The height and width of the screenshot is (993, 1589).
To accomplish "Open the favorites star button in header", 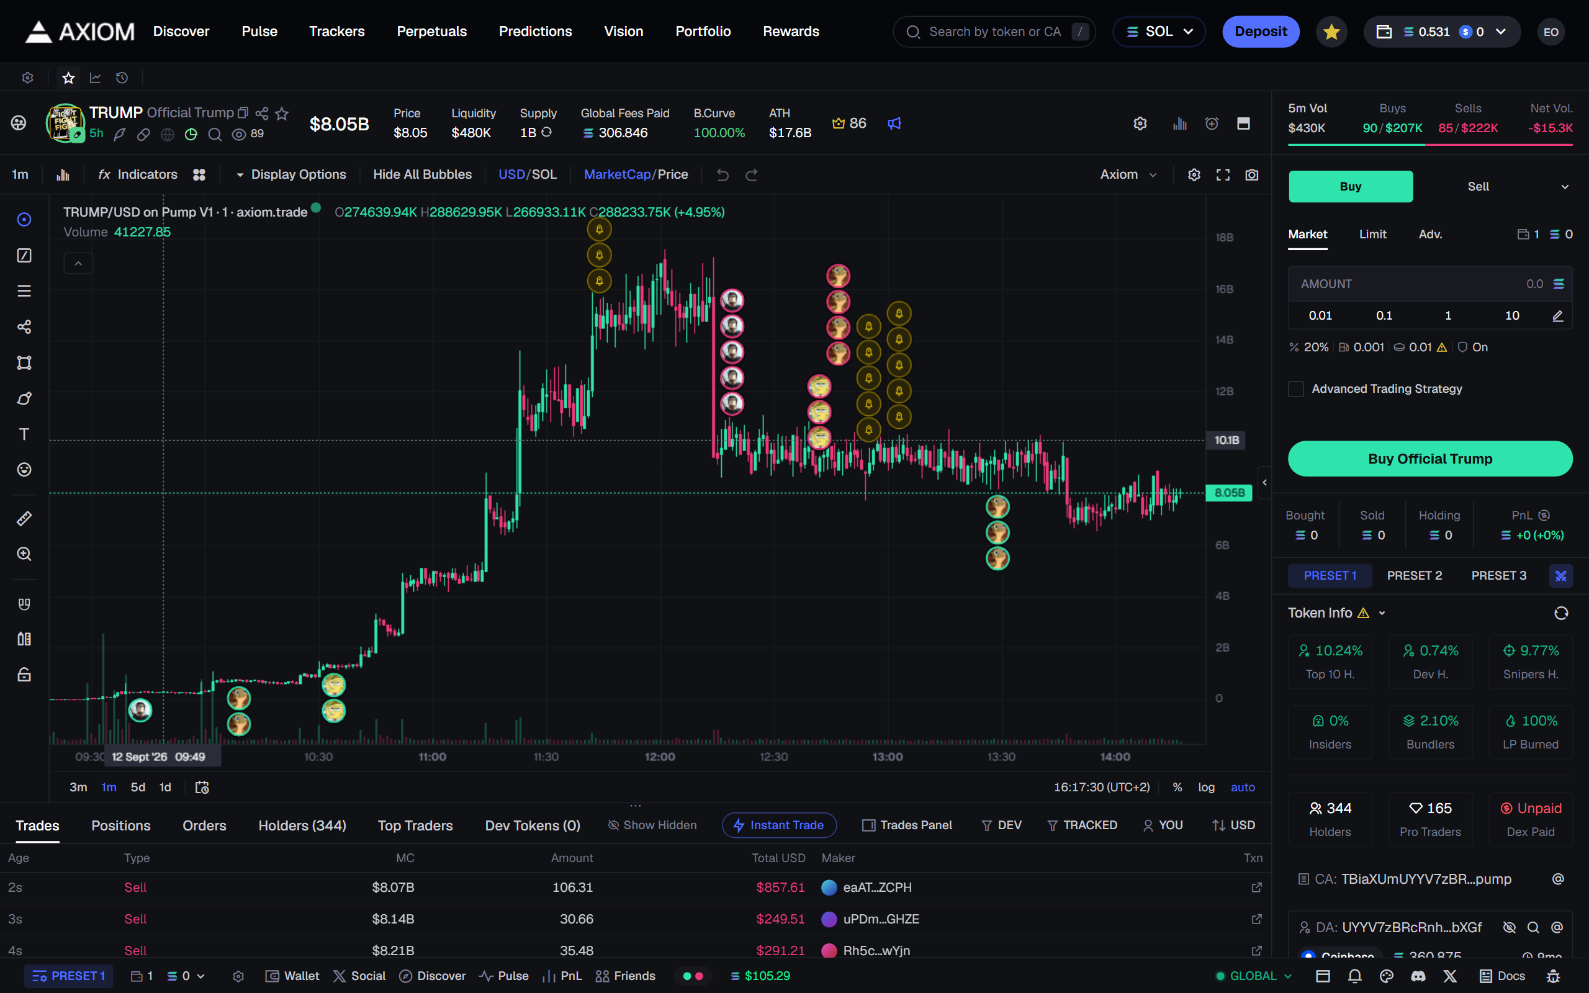I will click(1331, 32).
